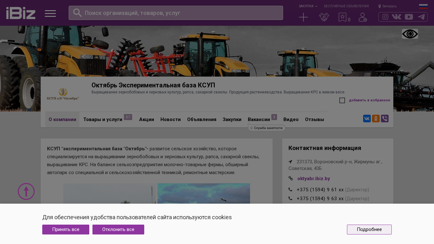Click 'Бесплатные объявления' header link
The width and height of the screenshot is (434, 244).
(346, 6)
